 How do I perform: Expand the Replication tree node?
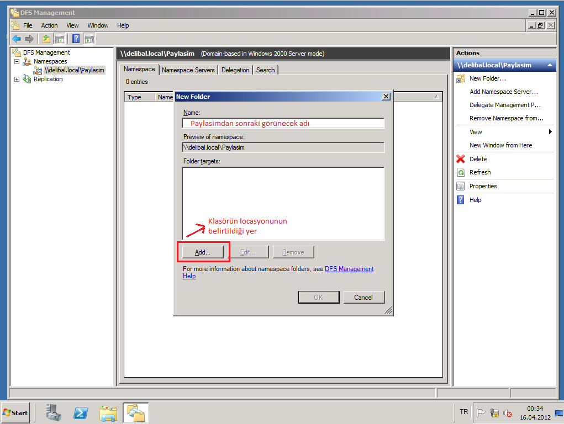pos(17,79)
